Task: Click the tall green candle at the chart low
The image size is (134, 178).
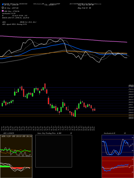Action: 75,113
